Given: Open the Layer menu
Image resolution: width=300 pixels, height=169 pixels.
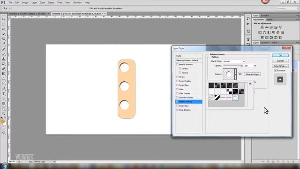Looking at the screenshot, I should (x=34, y=3).
